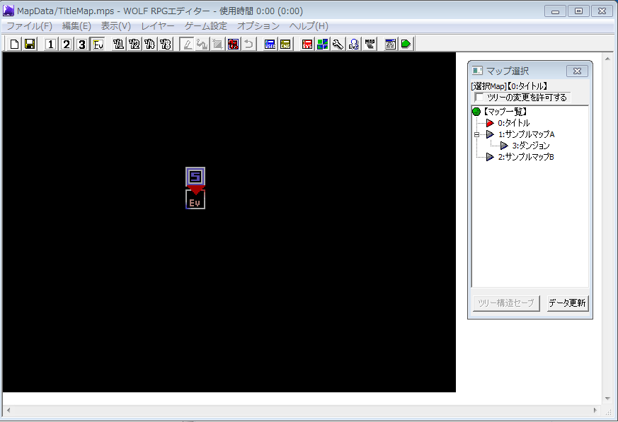The image size is (618, 422).
Task: Open the レイヤー menu
Action: tap(158, 26)
